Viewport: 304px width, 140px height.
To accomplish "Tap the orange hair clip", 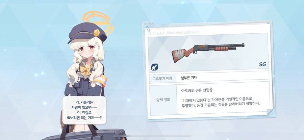I will click(x=97, y=41).
